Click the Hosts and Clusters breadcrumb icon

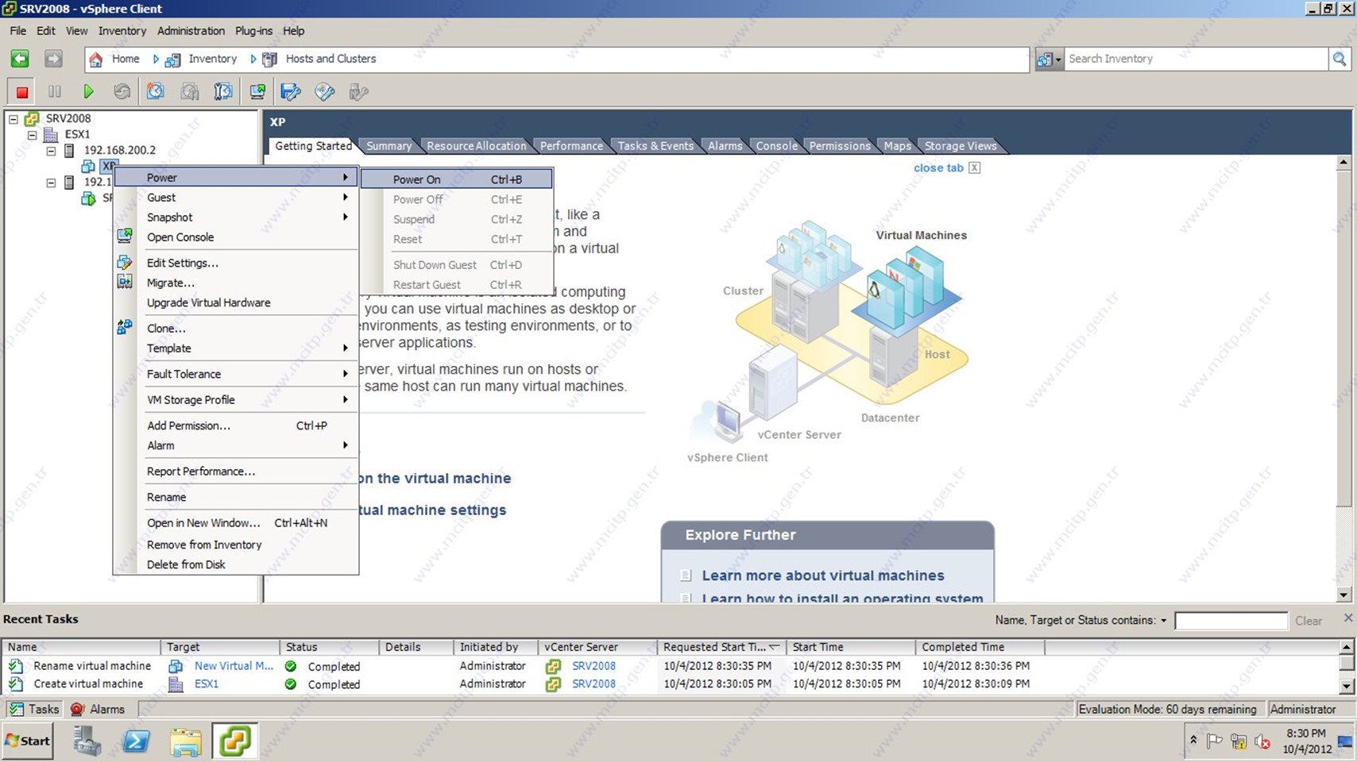click(x=270, y=59)
